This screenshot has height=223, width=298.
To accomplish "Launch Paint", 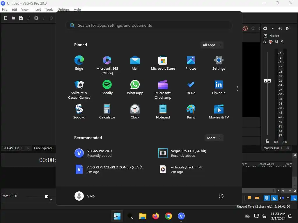I will point(191,112).
